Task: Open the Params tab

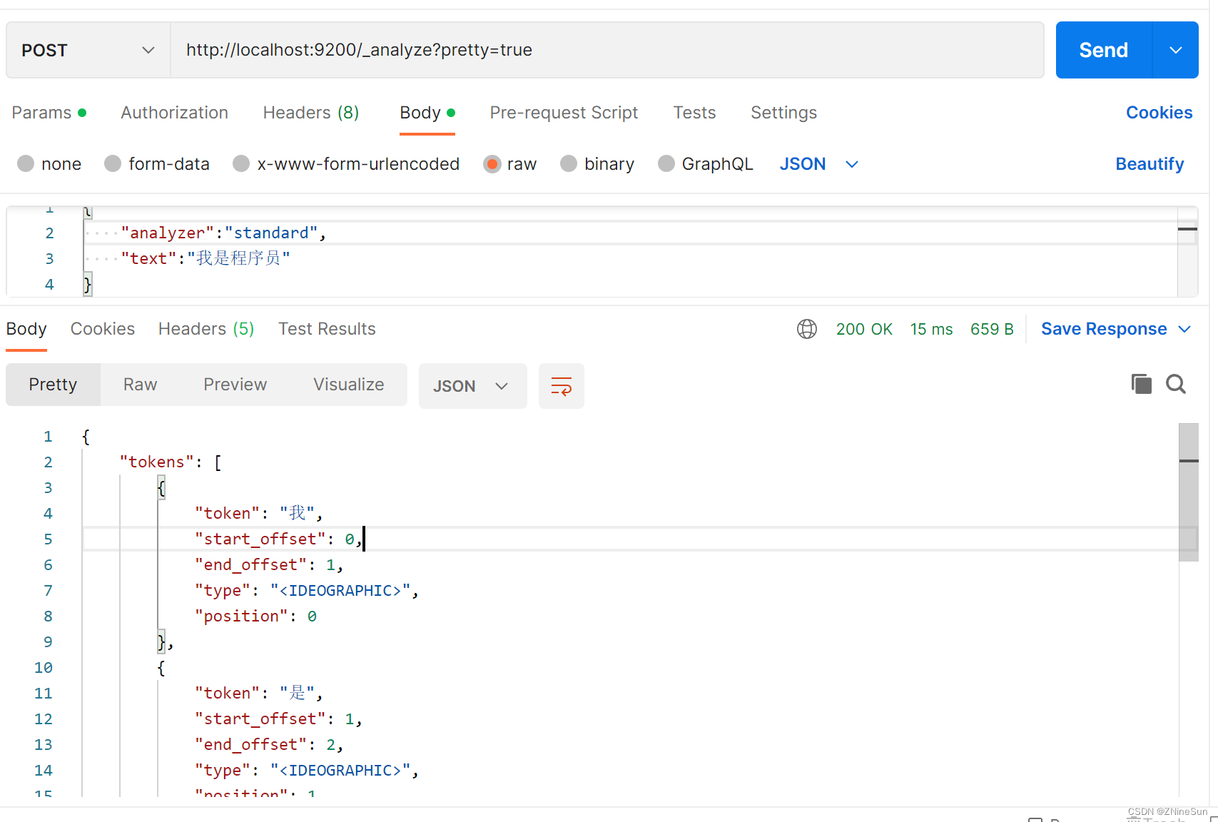Action: [x=49, y=113]
